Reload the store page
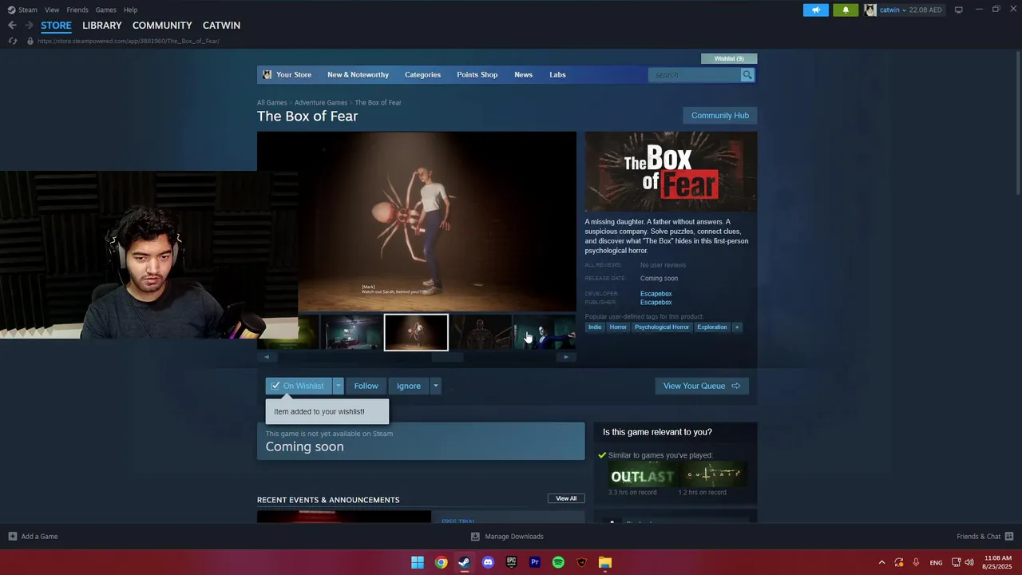This screenshot has width=1022, height=575. pos(12,41)
